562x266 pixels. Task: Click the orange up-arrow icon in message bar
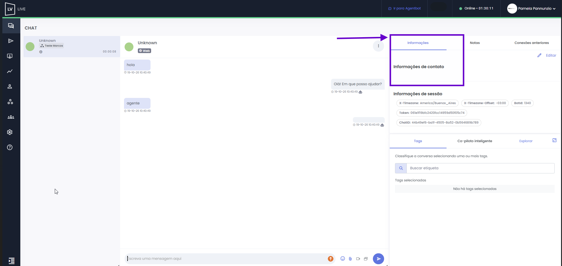click(x=330, y=259)
